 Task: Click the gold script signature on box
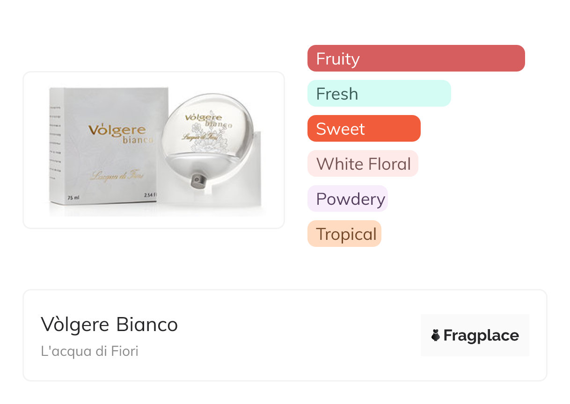pyautogui.click(x=117, y=177)
